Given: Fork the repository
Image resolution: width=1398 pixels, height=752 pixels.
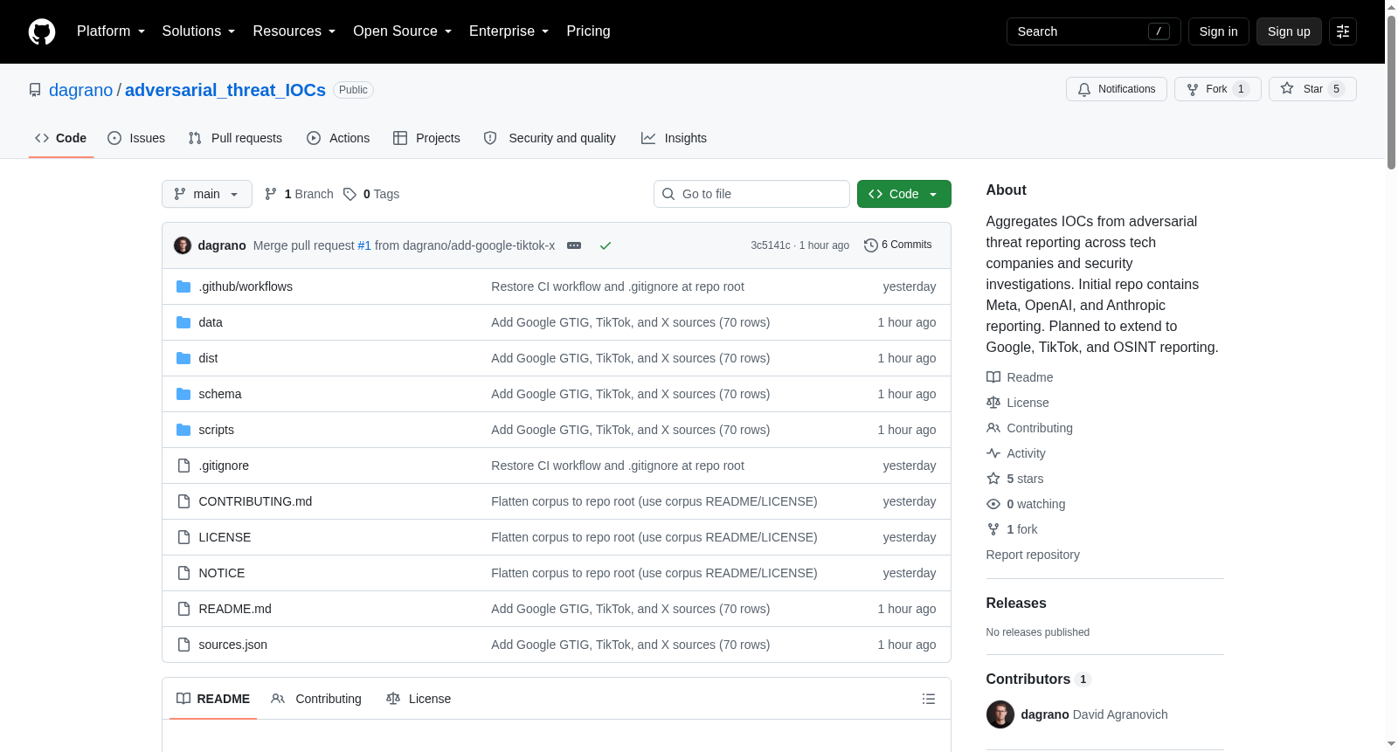Looking at the screenshot, I should [x=1217, y=89].
